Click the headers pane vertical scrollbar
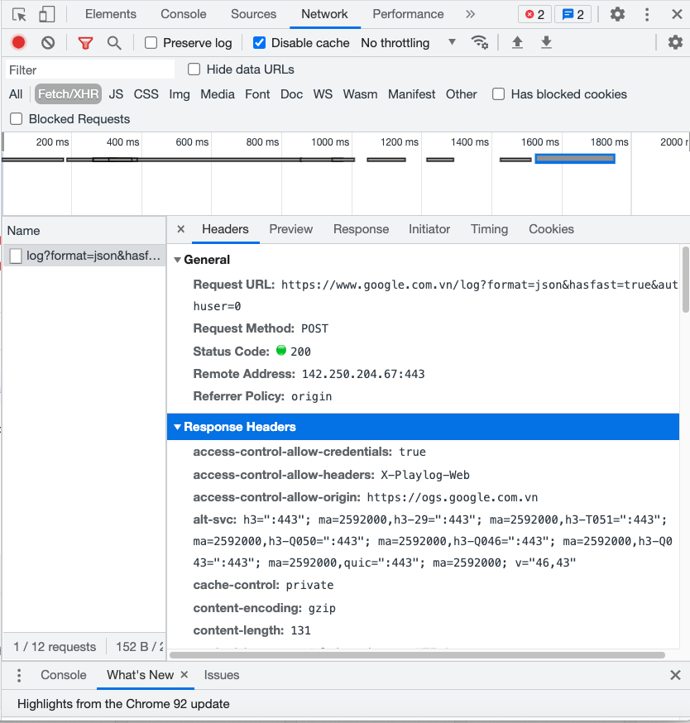This screenshot has height=723, width=690. (x=685, y=280)
